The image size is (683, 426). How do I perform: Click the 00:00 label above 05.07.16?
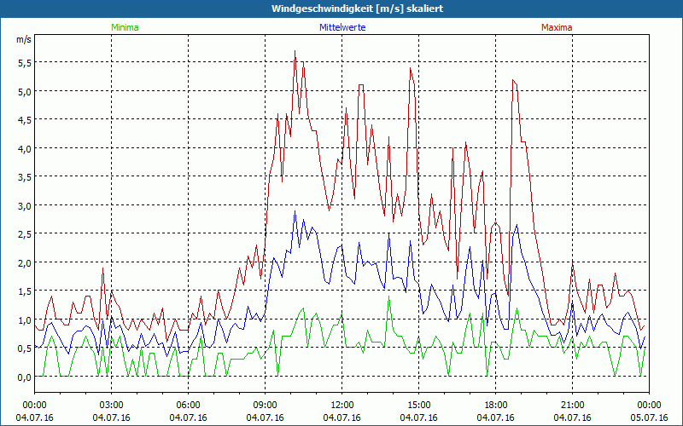[649, 406]
